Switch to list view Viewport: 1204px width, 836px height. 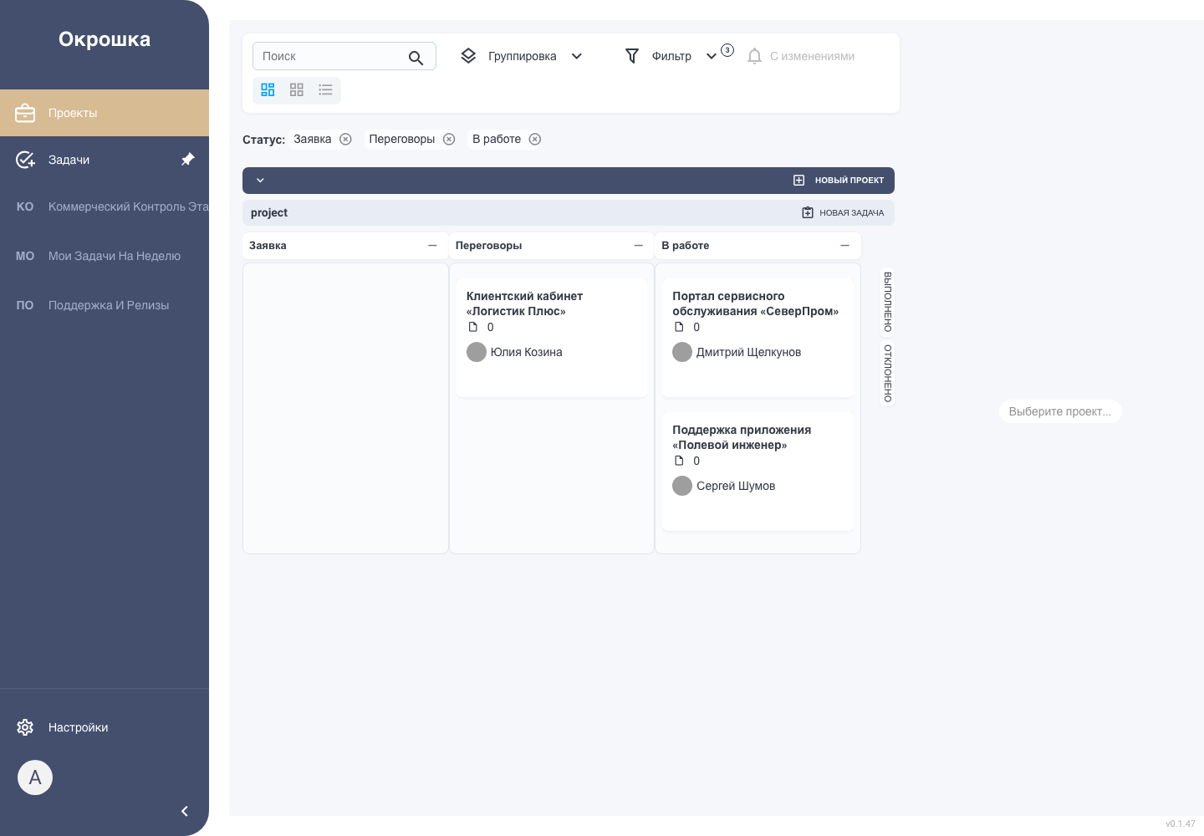pyautogui.click(x=325, y=89)
